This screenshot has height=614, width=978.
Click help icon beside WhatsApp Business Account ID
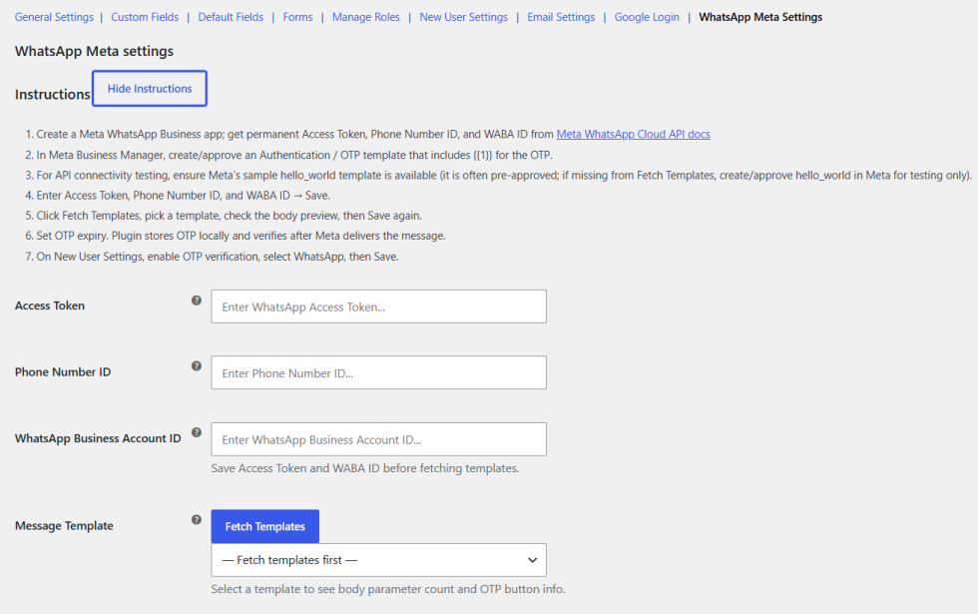pyautogui.click(x=197, y=432)
